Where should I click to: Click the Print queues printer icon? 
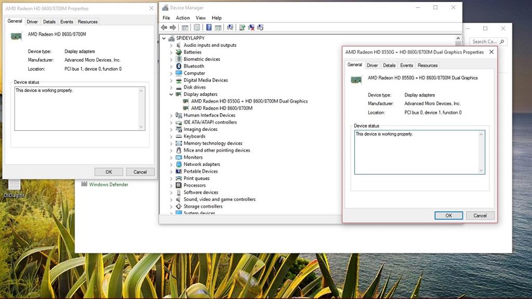pyautogui.click(x=179, y=179)
